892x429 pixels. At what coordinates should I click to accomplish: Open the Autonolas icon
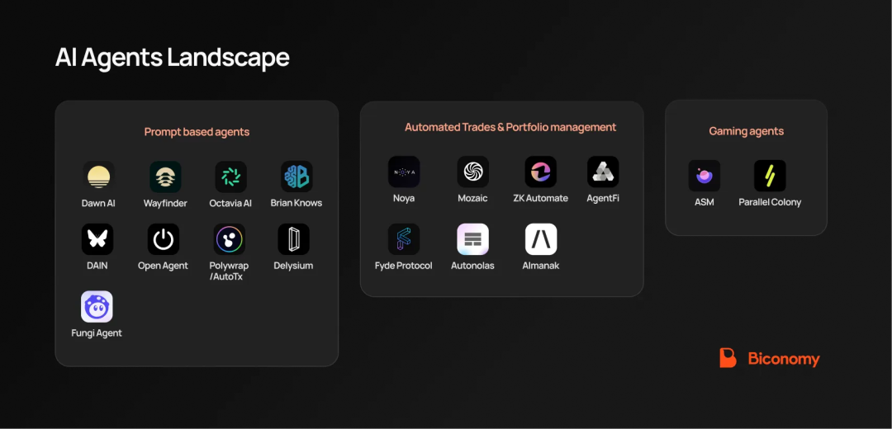coord(472,239)
